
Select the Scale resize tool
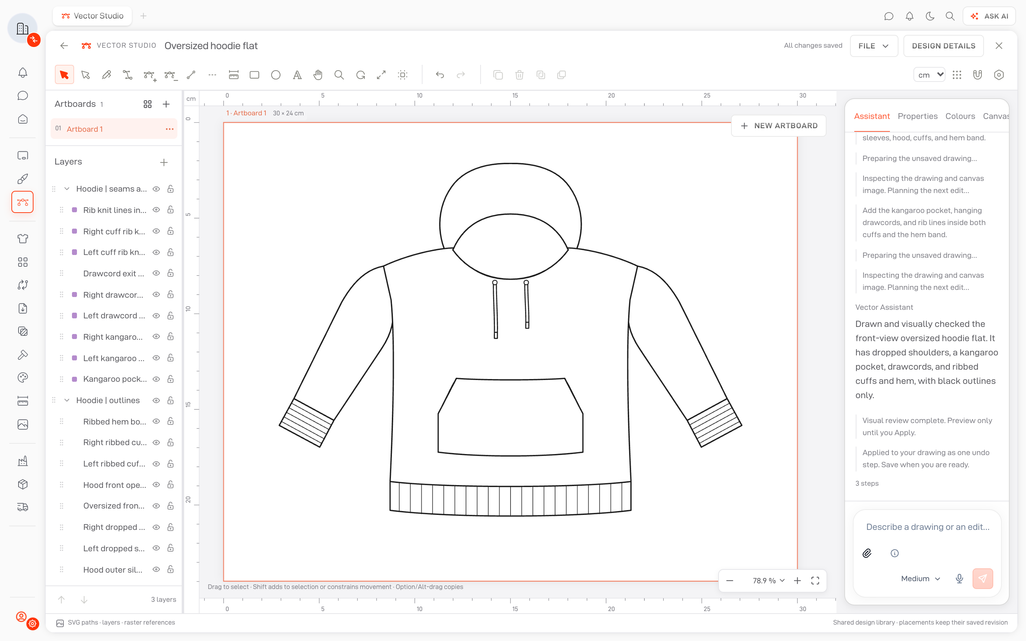[381, 75]
